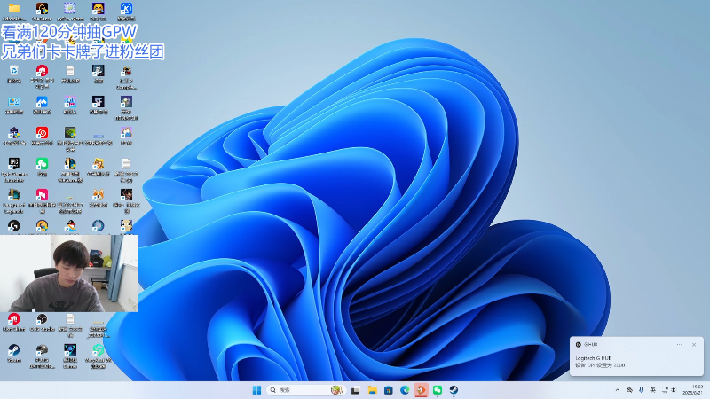The width and height of the screenshot is (710, 399).
Task: Select the green hexagon S desktop shortcut
Action: pyautogui.click(x=99, y=356)
